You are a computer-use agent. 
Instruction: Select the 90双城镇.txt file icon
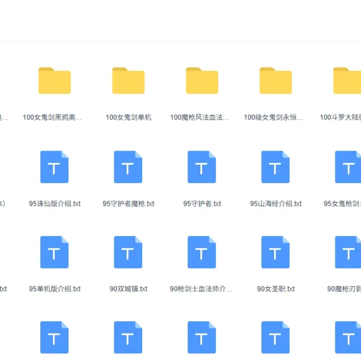128,252
